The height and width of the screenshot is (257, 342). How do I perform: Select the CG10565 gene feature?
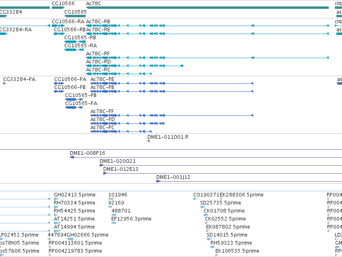(x=75, y=16)
